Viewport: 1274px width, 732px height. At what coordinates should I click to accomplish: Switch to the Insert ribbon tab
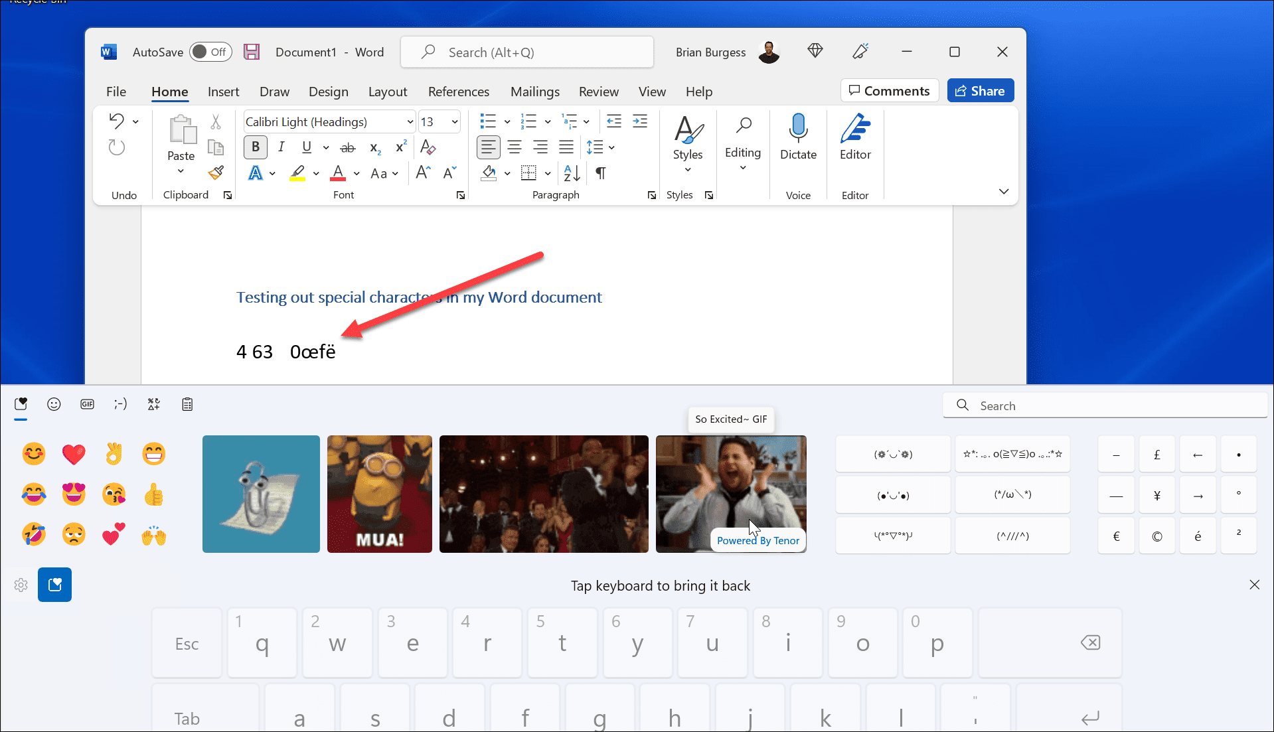click(223, 92)
